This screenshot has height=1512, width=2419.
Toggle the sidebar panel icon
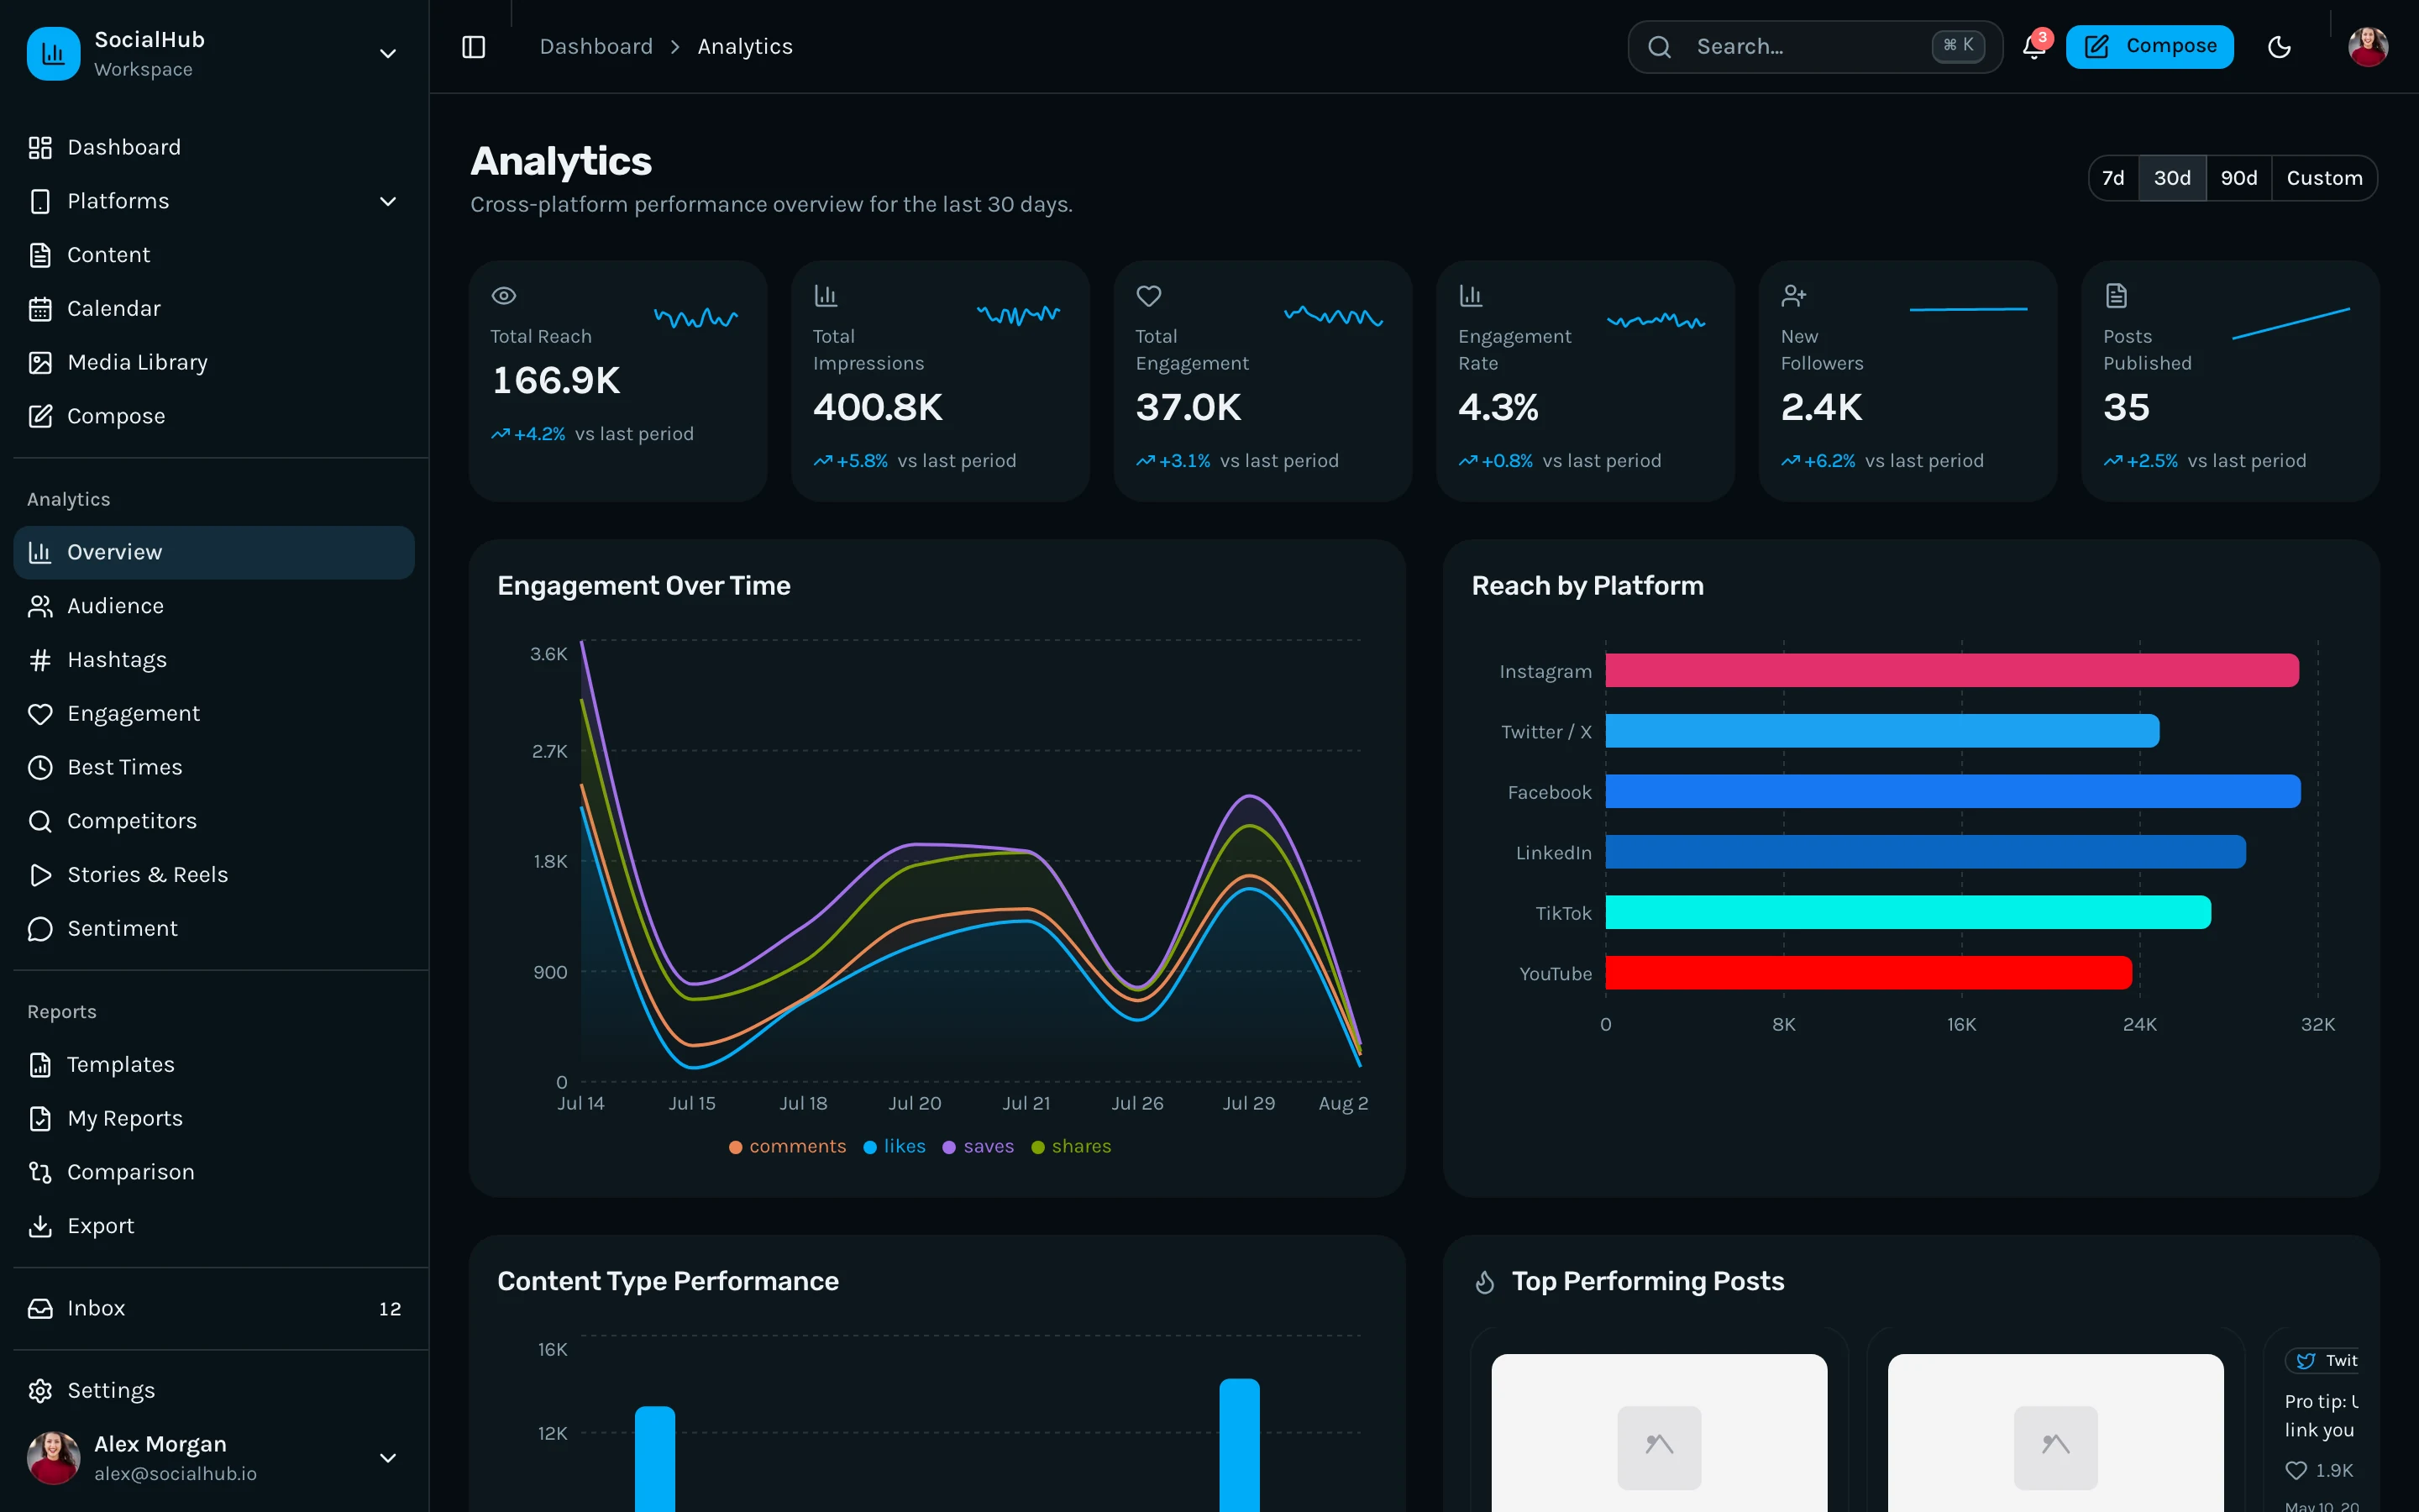click(474, 47)
